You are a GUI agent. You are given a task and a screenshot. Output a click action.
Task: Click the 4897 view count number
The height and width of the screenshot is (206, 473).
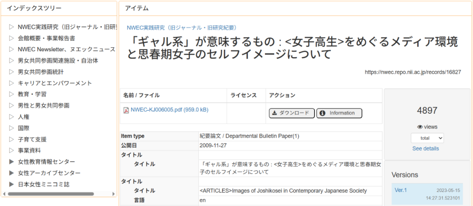(427, 111)
